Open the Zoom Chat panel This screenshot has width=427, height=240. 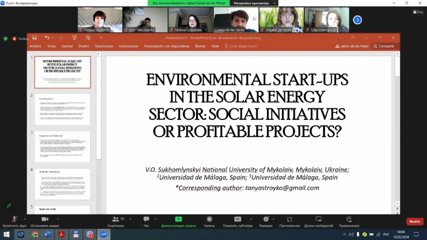pos(146,219)
